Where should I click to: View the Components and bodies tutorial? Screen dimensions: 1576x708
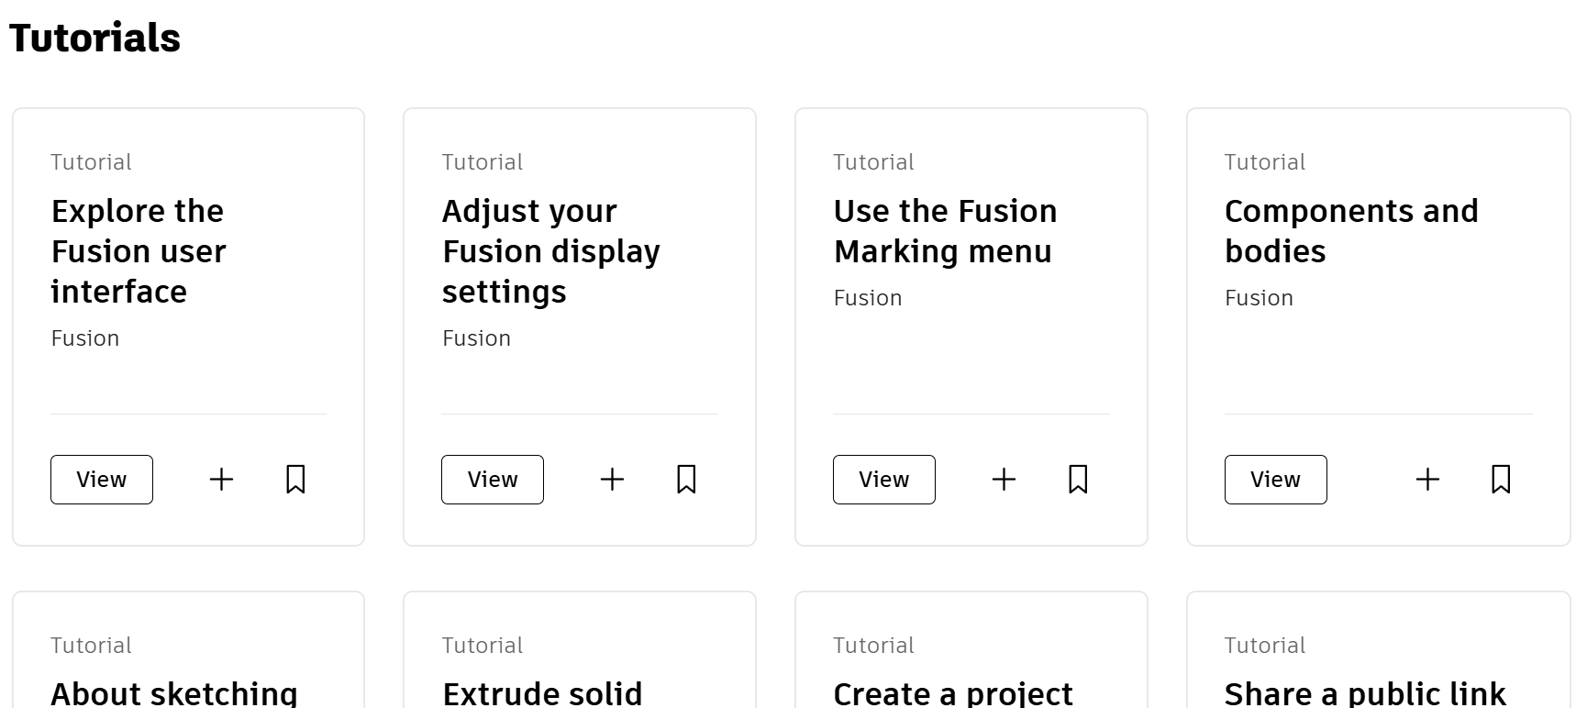click(x=1276, y=480)
